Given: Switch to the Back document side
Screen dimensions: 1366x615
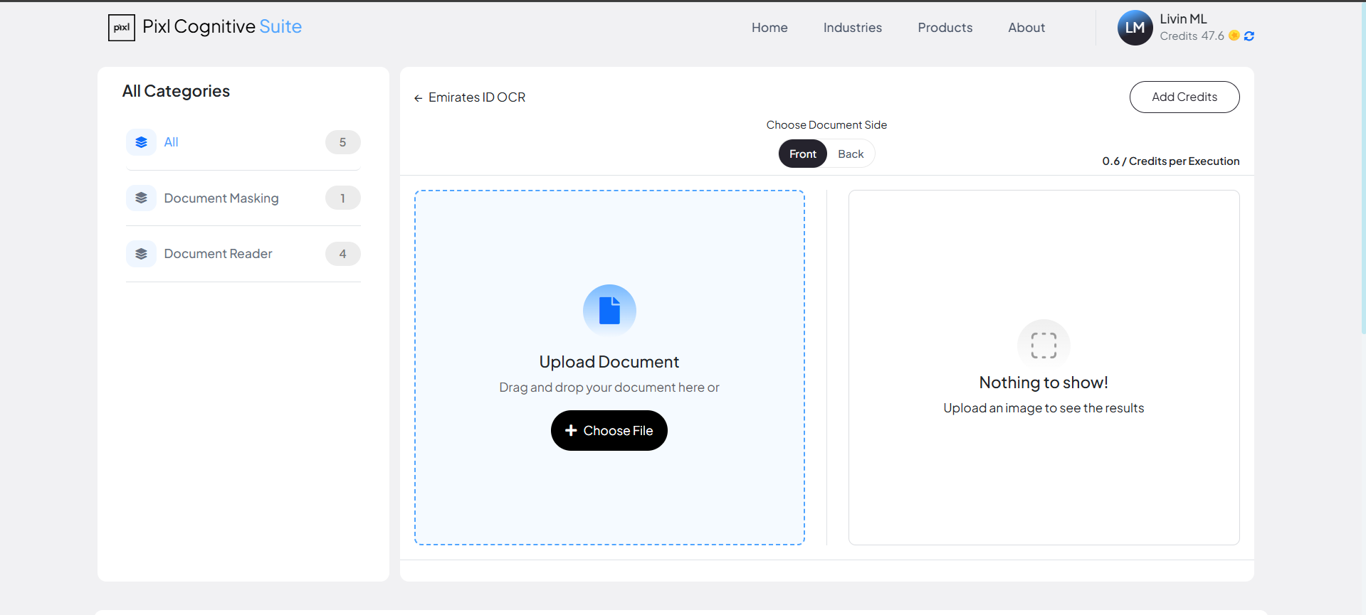Looking at the screenshot, I should tap(851, 154).
